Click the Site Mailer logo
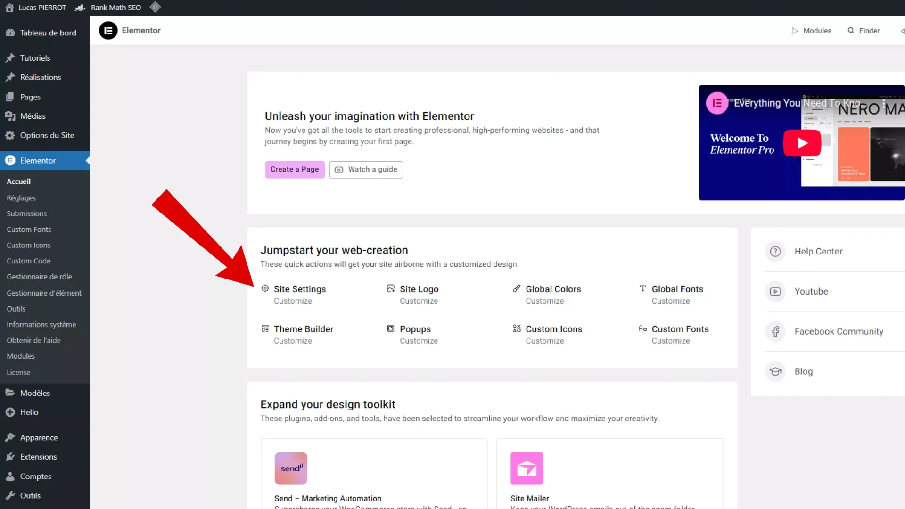The height and width of the screenshot is (509, 905). pos(527,468)
